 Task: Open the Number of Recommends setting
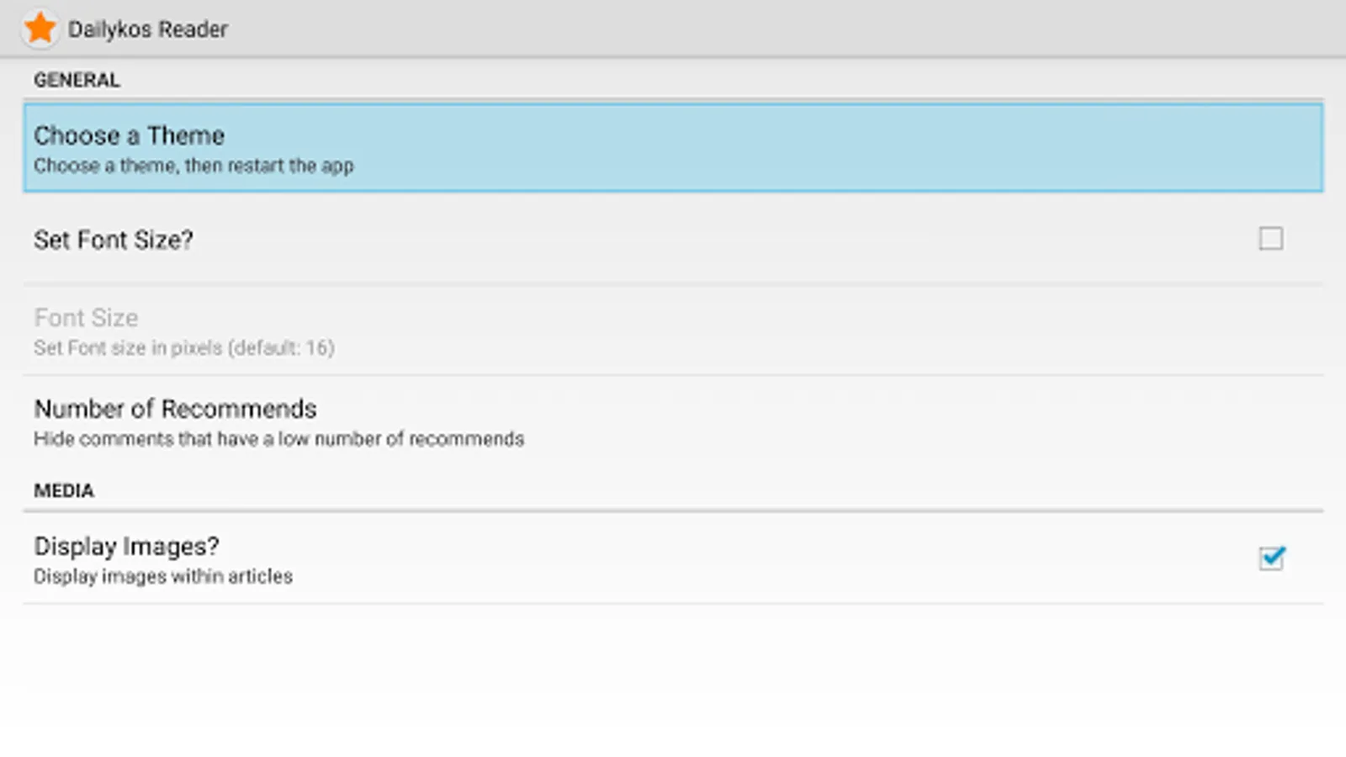tap(673, 421)
